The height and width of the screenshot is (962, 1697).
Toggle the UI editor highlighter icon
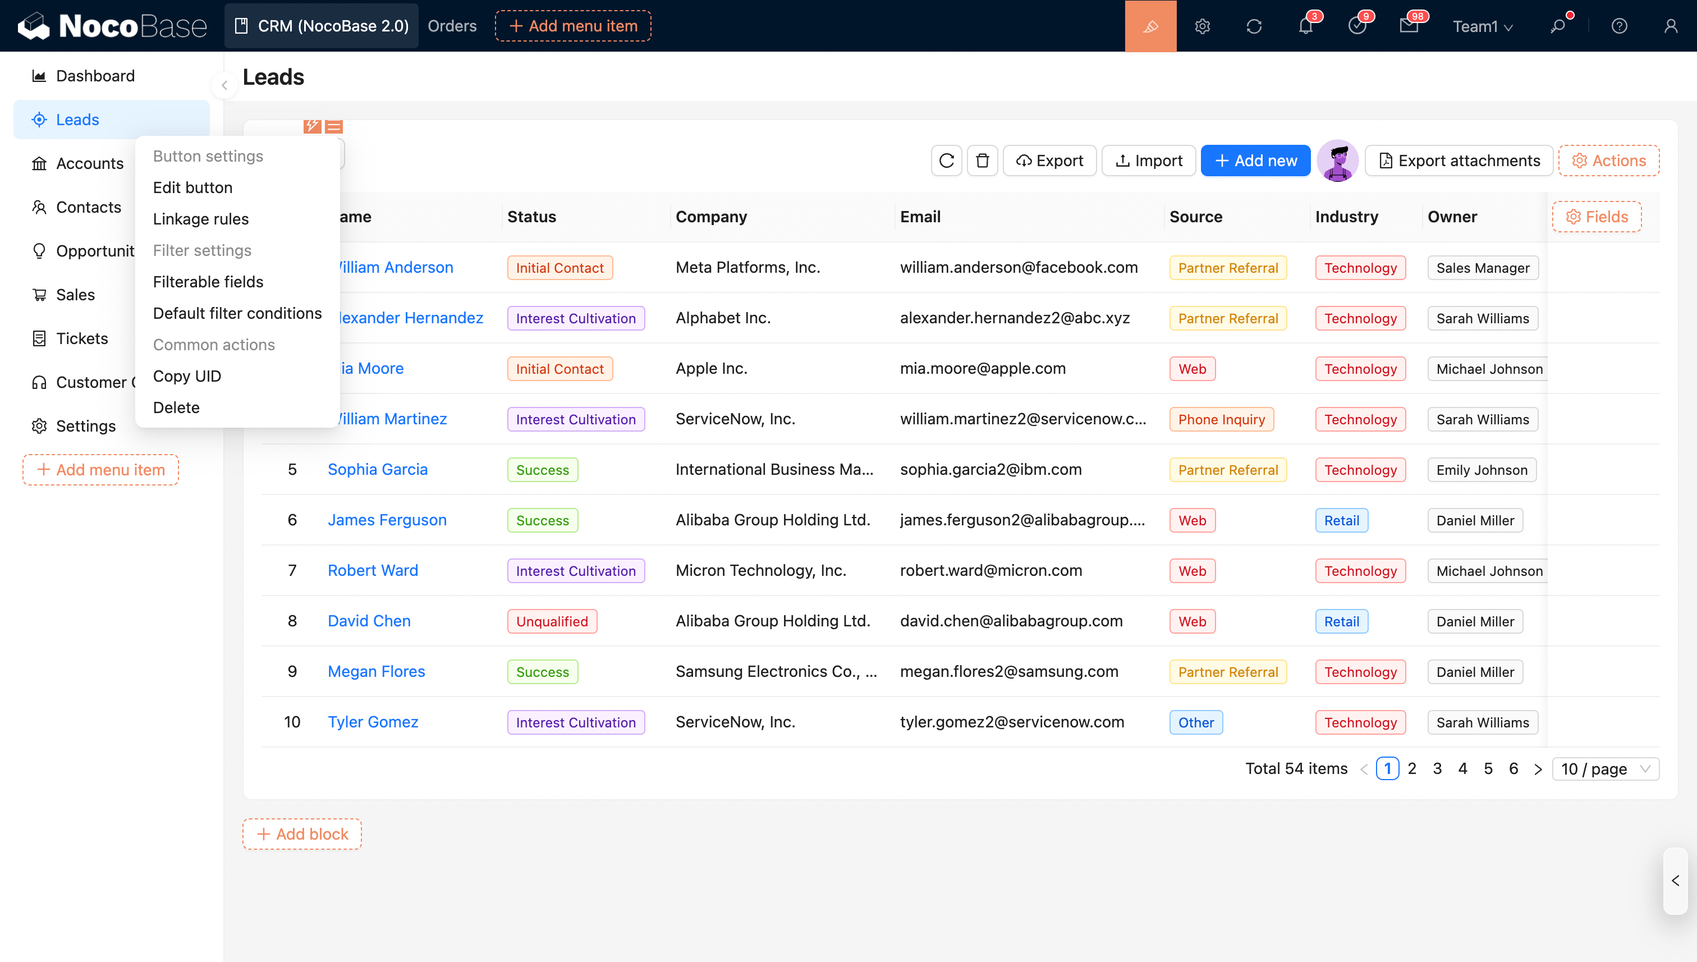[x=1150, y=26]
